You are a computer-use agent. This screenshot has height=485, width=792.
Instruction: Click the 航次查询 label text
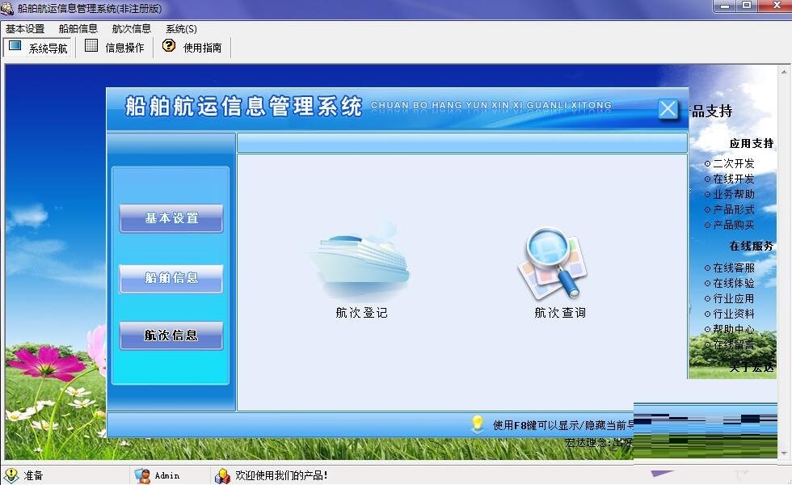(x=560, y=313)
